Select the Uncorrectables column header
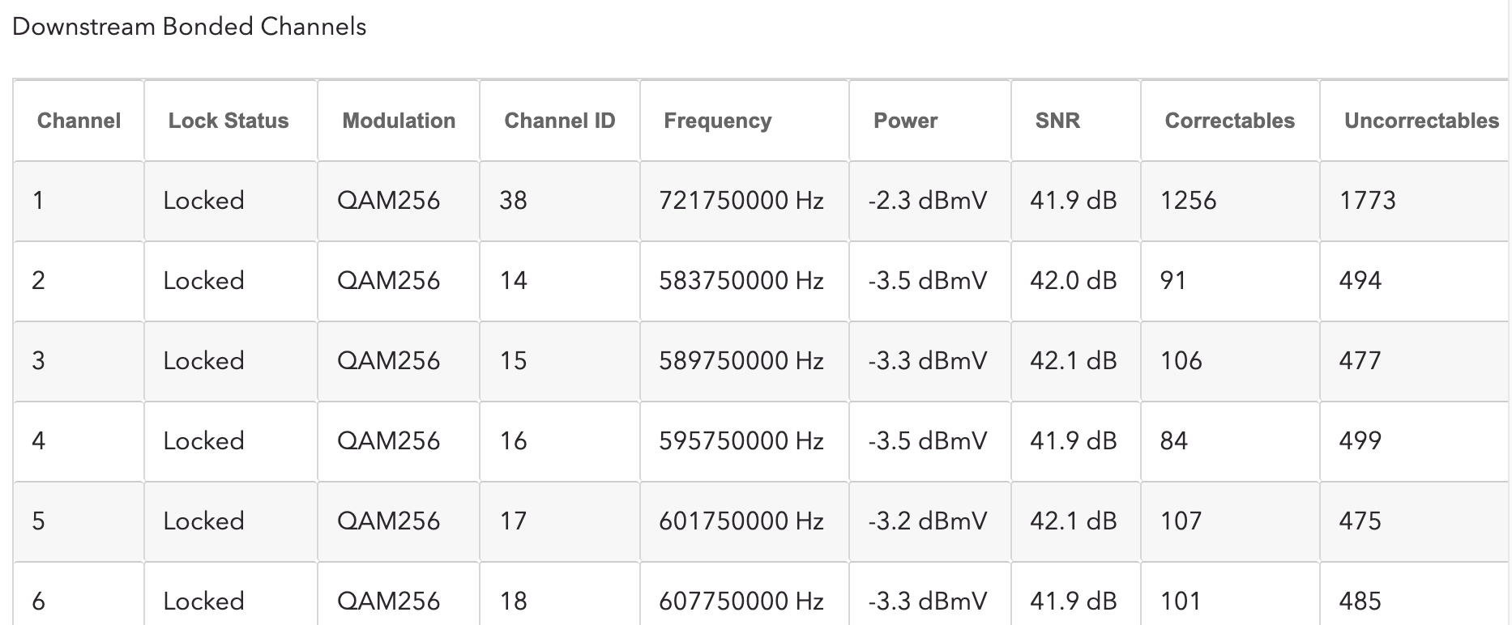 1421,121
